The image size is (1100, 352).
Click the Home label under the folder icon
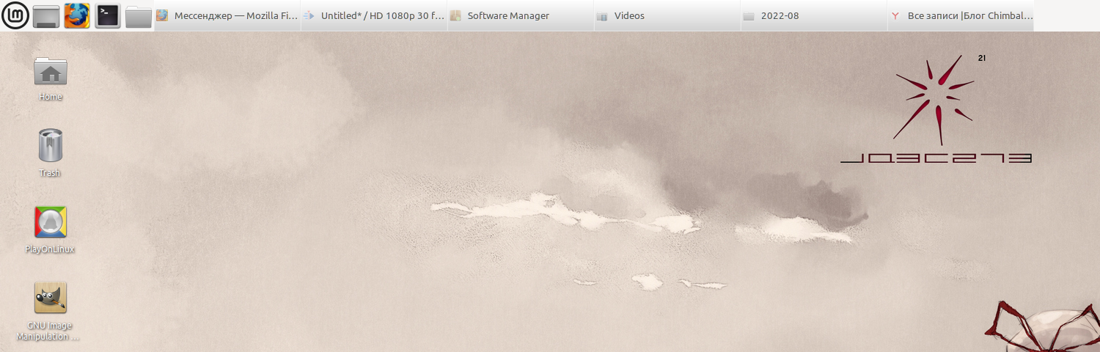(51, 97)
